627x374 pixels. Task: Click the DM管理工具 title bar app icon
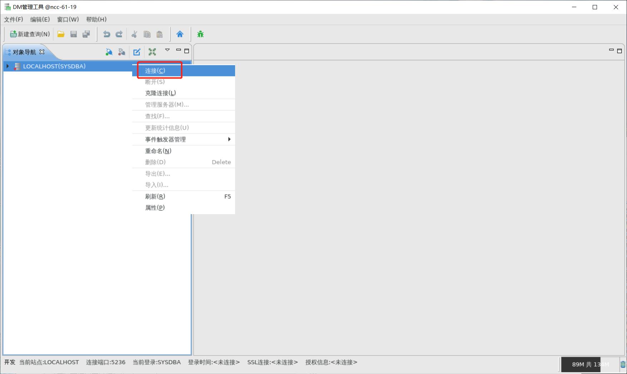7,7
